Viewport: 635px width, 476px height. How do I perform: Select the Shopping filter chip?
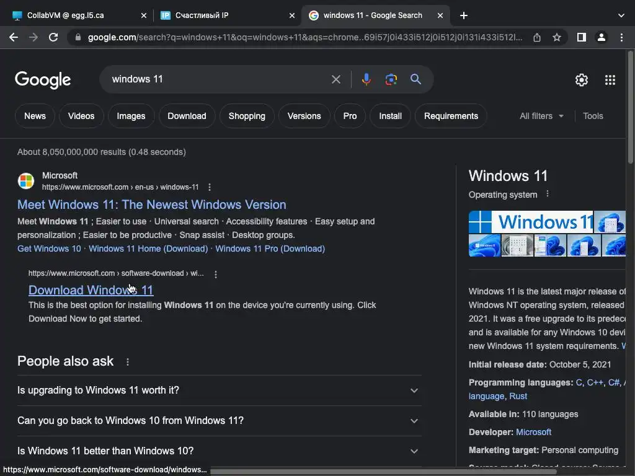pyautogui.click(x=247, y=116)
